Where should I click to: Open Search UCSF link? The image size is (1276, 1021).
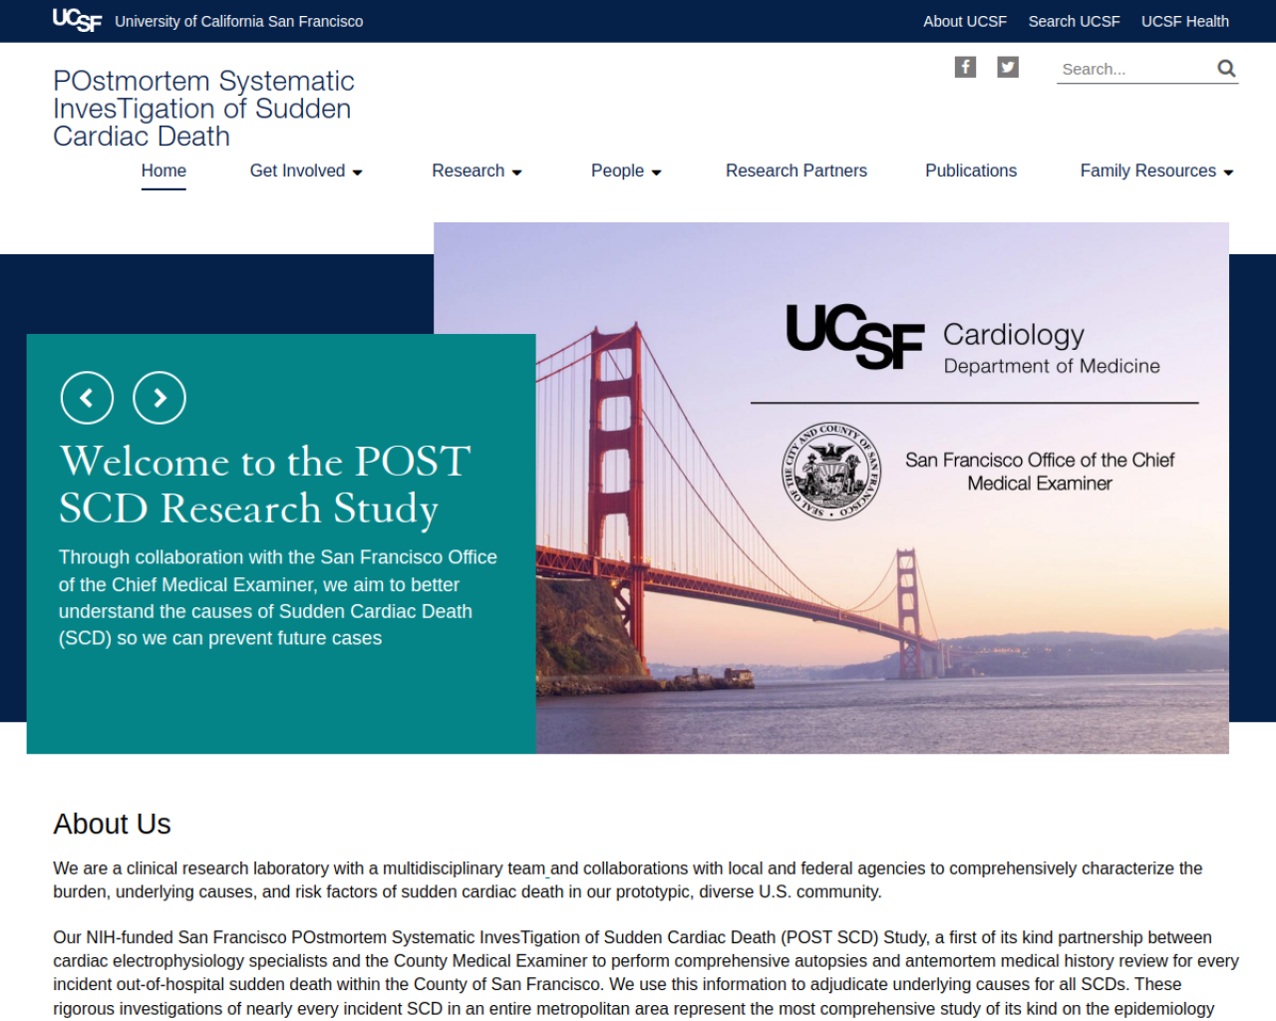pos(1074,21)
